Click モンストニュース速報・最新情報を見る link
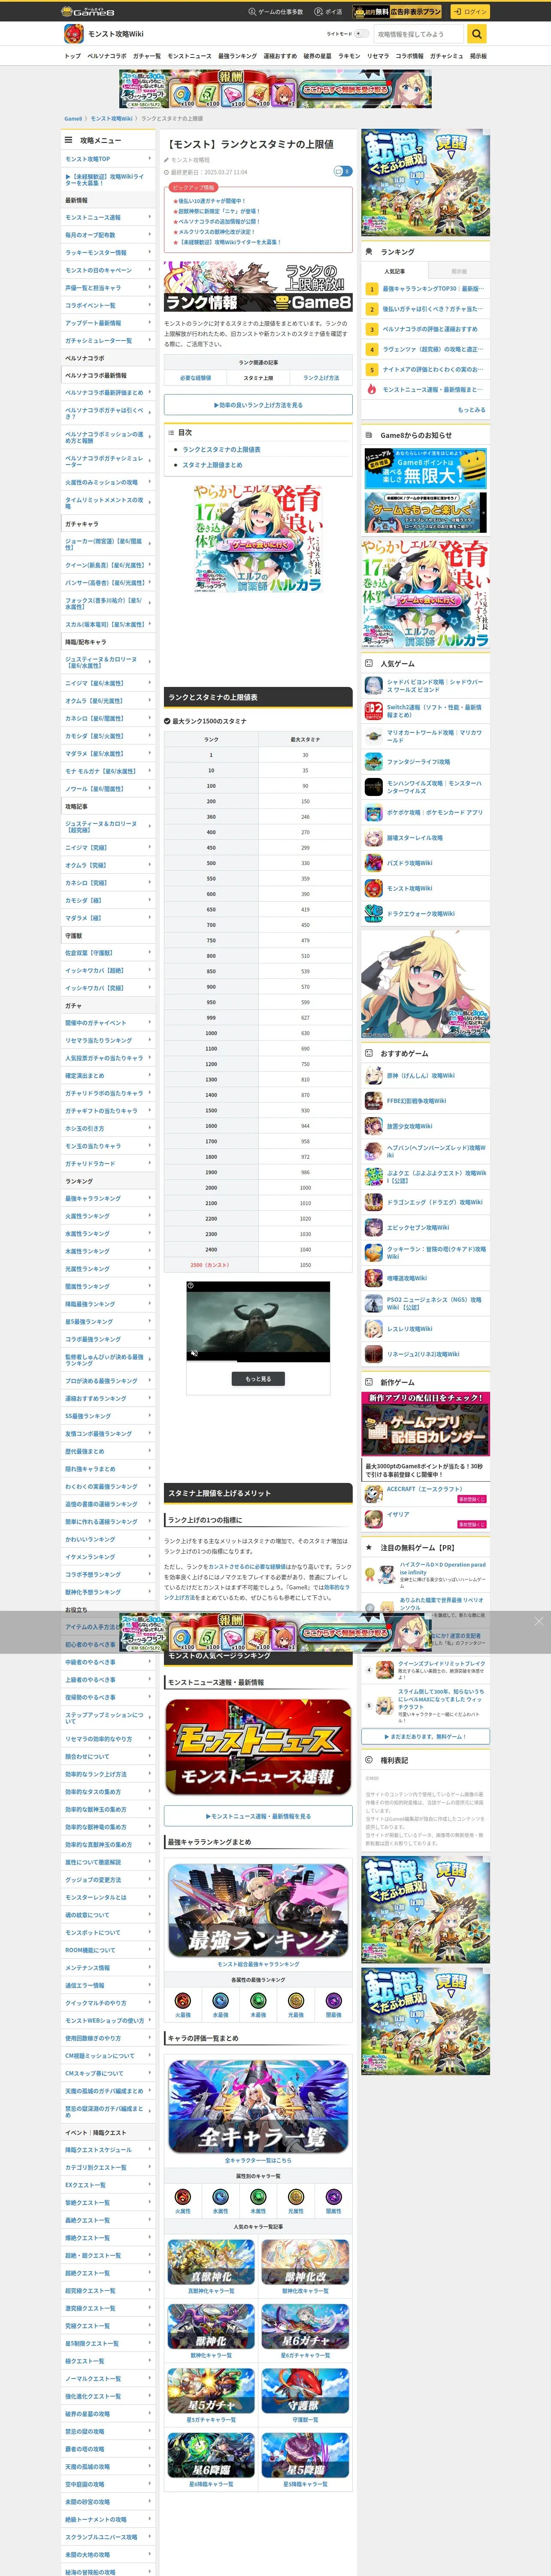The height and width of the screenshot is (2576, 551). [x=258, y=1816]
